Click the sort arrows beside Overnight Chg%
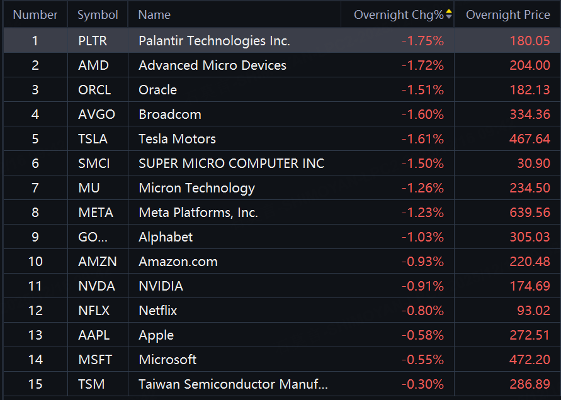This screenshot has height=400, width=561. tap(448, 14)
